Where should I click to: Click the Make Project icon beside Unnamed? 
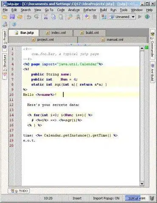pyautogui.click(x=104, y=17)
